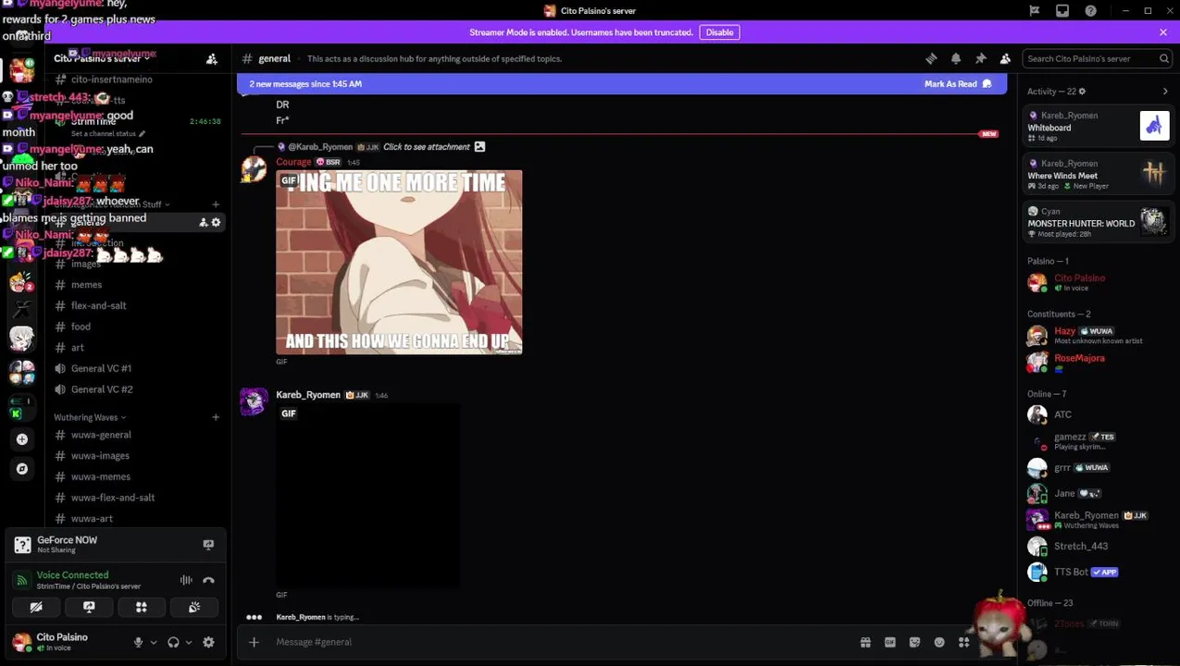Select TTS Bot in member list
This screenshot has height=666, width=1180.
pos(1098,572)
